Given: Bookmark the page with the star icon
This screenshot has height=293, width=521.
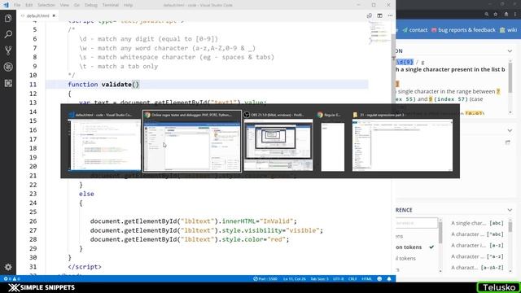Looking at the screenshot, I should tap(496, 15).
